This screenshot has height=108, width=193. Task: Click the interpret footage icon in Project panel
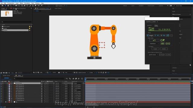[1, 73]
